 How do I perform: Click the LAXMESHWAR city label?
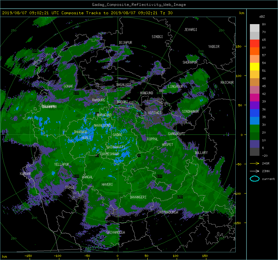[109, 154]
